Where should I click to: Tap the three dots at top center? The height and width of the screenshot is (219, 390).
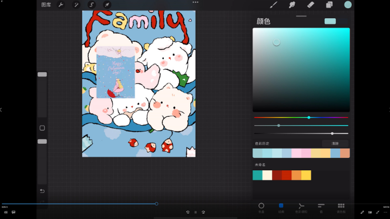(x=196, y=2)
